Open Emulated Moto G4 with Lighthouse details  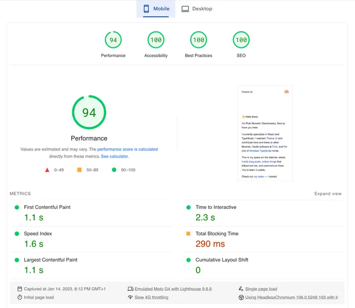(173, 289)
